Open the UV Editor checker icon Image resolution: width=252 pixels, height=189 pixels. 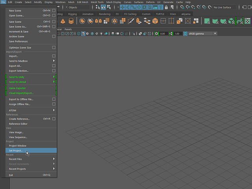point(248,21)
